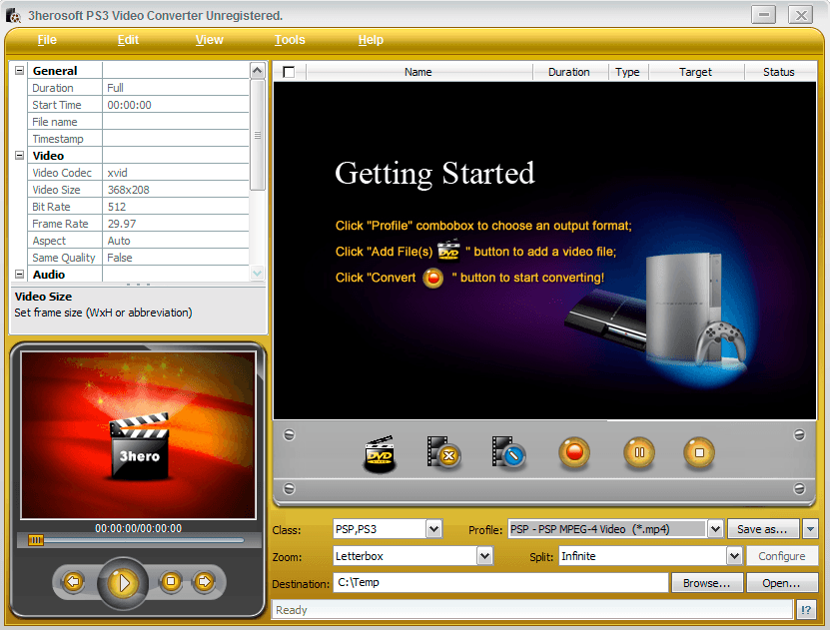Viewport: 830px width, 630px height.
Task: Skip backward in the preview player
Action: pyautogui.click(x=74, y=582)
